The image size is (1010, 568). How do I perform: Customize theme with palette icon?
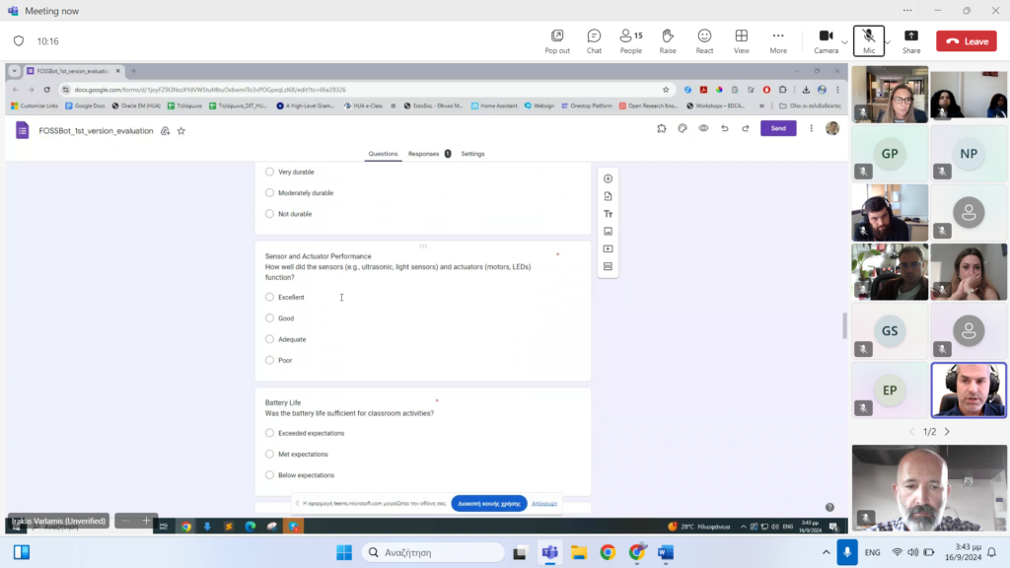[683, 128]
